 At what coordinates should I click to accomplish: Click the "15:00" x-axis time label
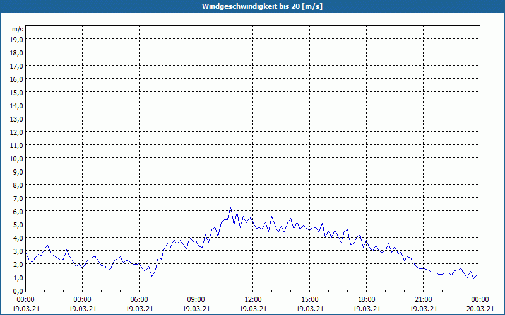(309, 300)
